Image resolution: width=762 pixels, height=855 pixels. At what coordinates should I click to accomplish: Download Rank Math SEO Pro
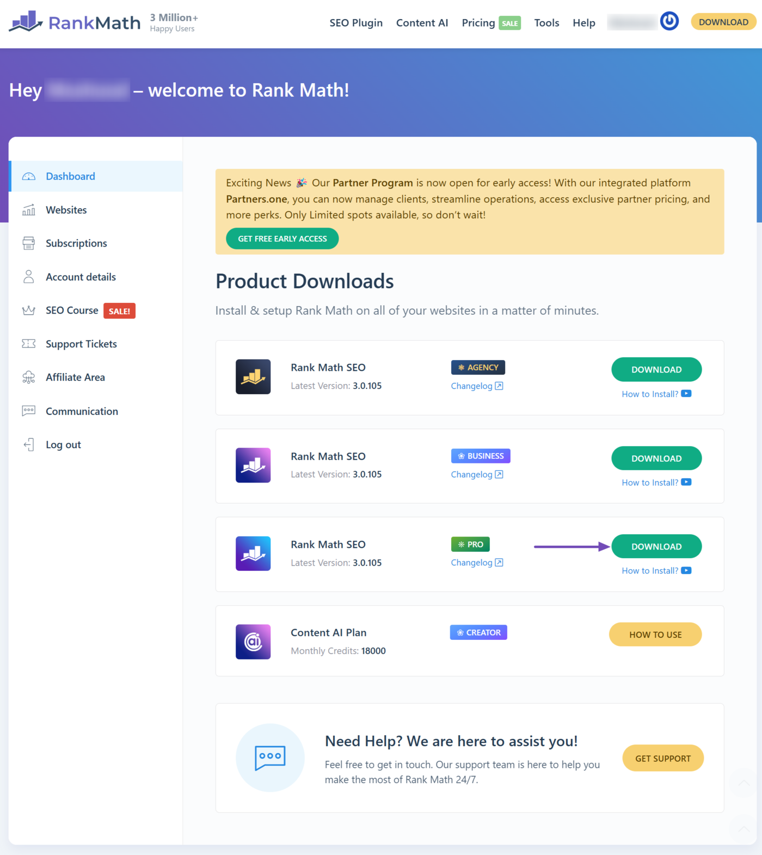tap(656, 546)
